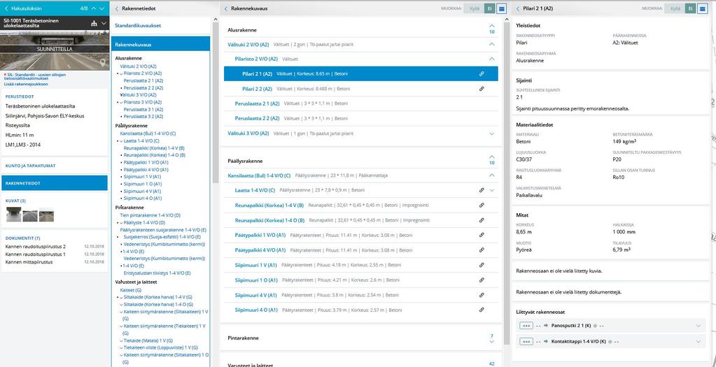The image size is (716, 367).
Task: Click link icon on Päätypalkki 4 V/O (A1) row
Action: pyautogui.click(x=482, y=250)
